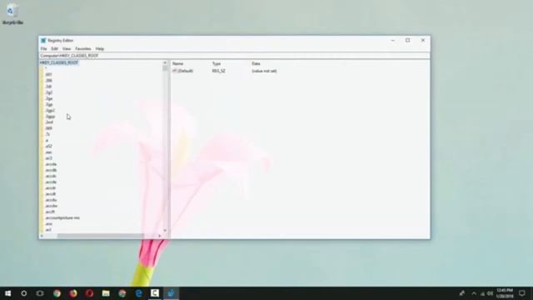This screenshot has width=533, height=300.
Task: Show hidden system tray icons
Action: [474, 293]
